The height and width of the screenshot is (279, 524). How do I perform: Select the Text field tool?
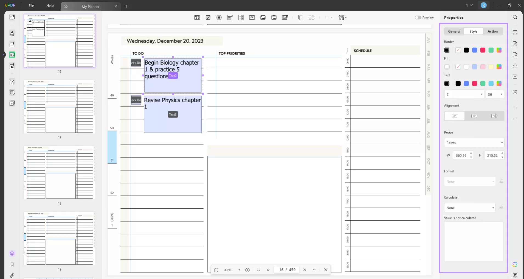197,17
